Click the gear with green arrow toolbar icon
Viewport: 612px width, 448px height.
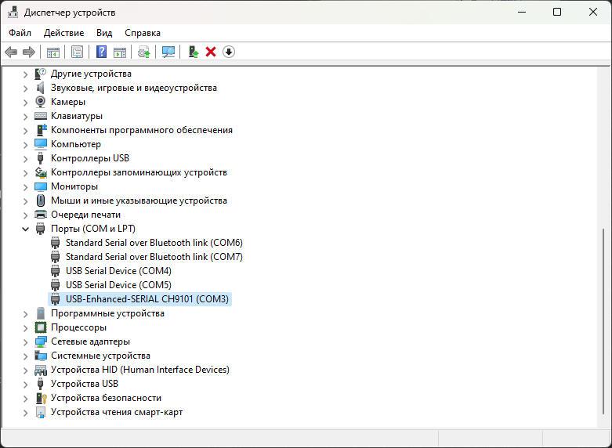pos(144,52)
